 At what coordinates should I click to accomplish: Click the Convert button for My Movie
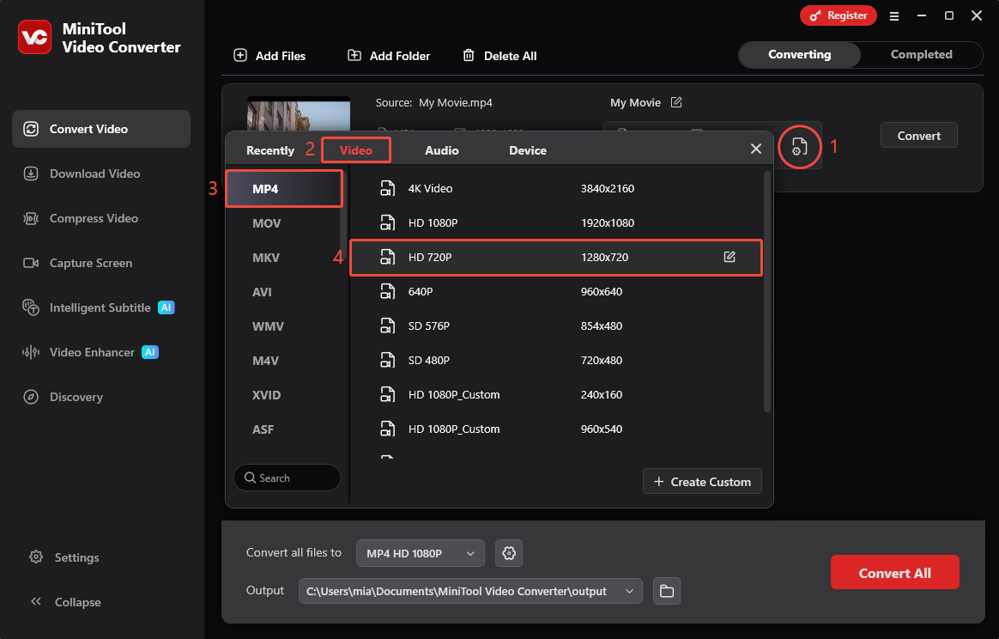coord(918,135)
